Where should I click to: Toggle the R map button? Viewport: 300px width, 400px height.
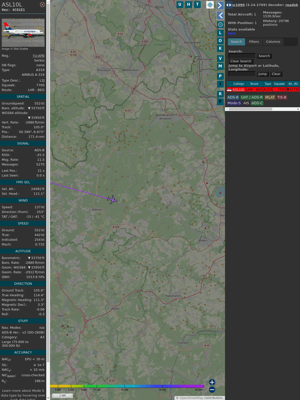(x=220, y=94)
